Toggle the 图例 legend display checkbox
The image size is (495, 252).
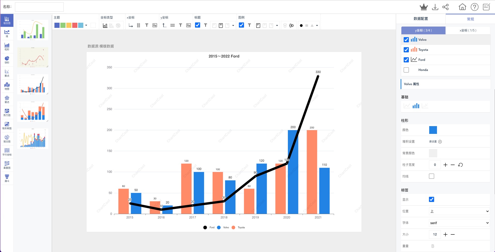(241, 25)
